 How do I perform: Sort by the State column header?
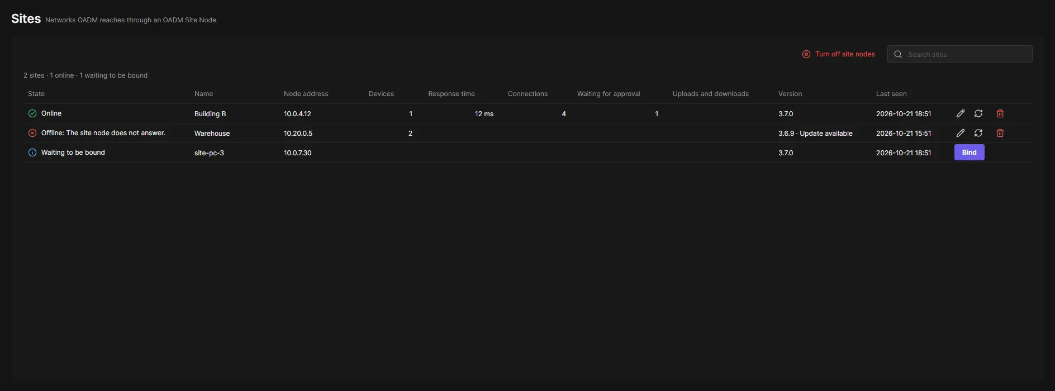[36, 94]
